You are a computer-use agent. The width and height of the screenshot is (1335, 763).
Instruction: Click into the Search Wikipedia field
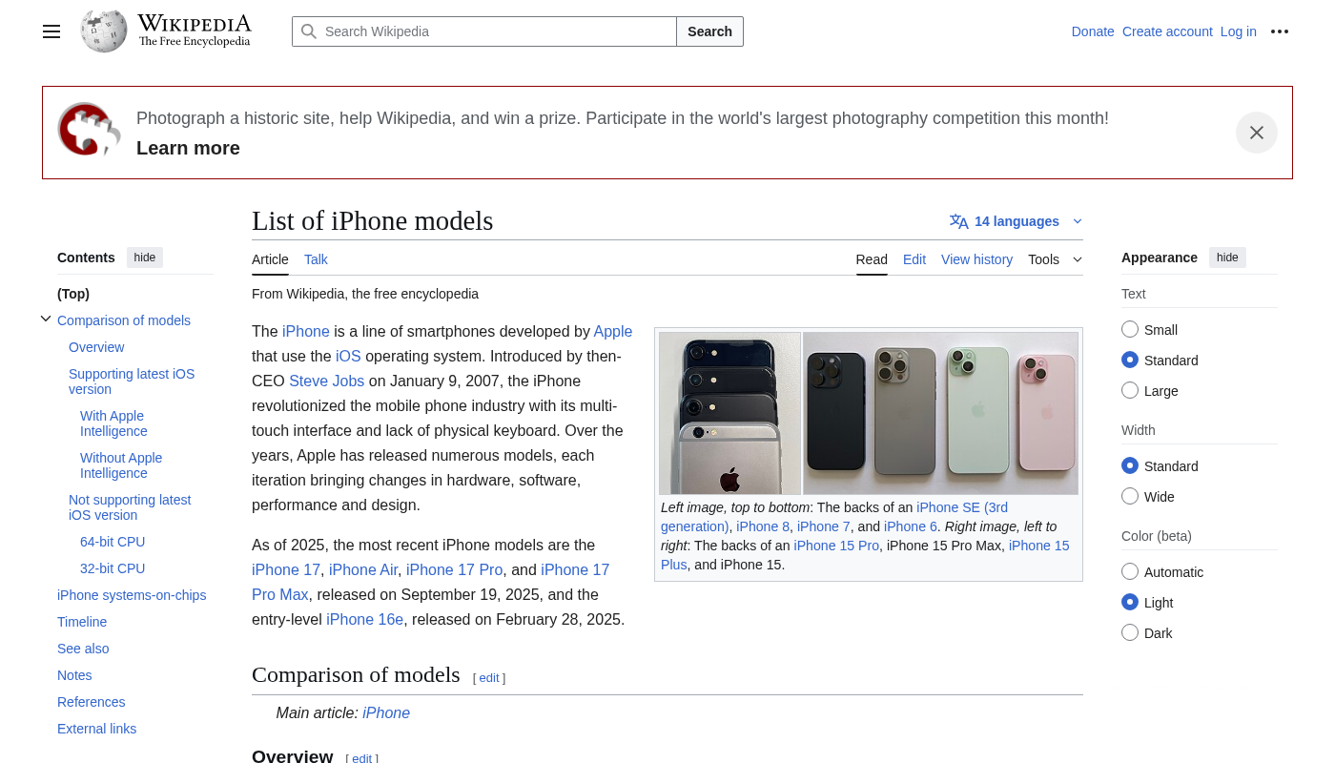[496, 31]
